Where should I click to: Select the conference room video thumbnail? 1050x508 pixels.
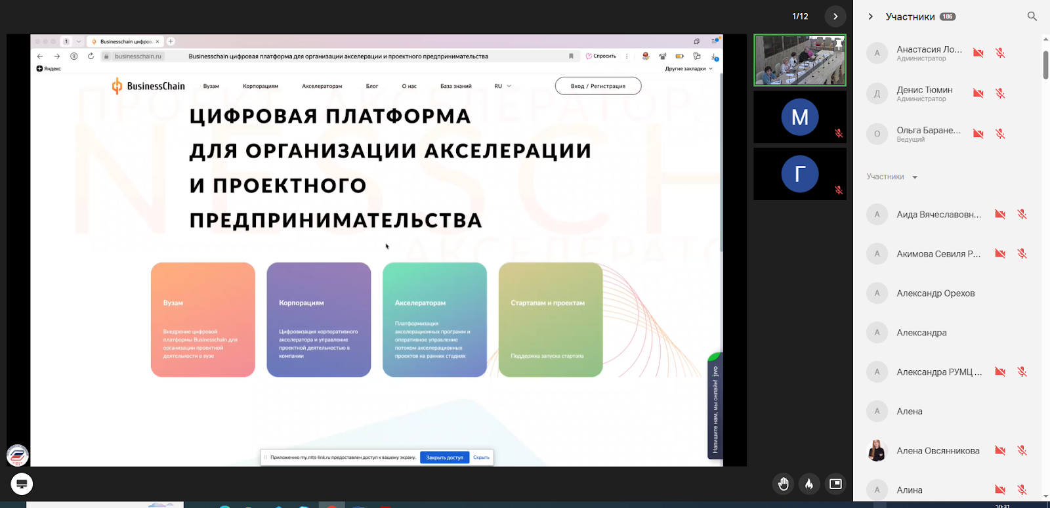[799, 60]
